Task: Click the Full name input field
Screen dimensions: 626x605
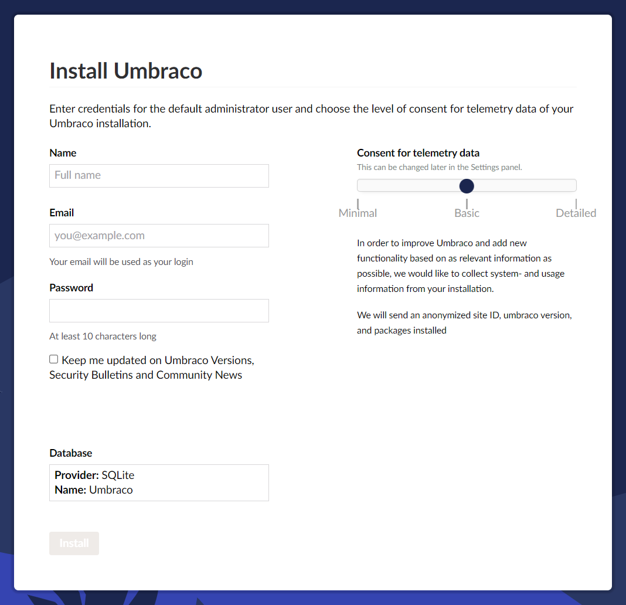Action: (x=159, y=176)
